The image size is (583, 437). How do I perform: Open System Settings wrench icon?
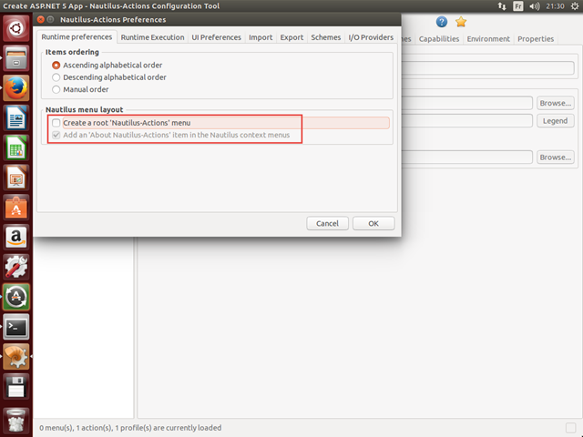tap(16, 267)
